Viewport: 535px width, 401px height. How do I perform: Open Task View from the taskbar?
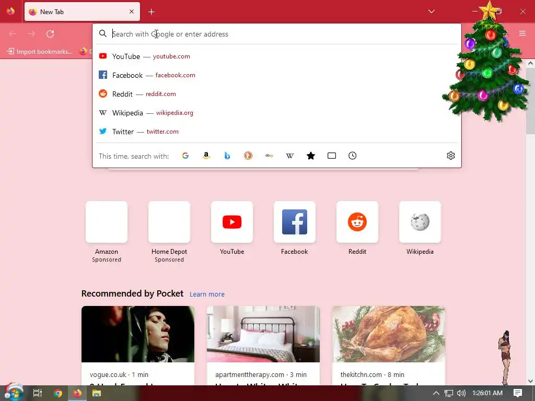point(38,393)
